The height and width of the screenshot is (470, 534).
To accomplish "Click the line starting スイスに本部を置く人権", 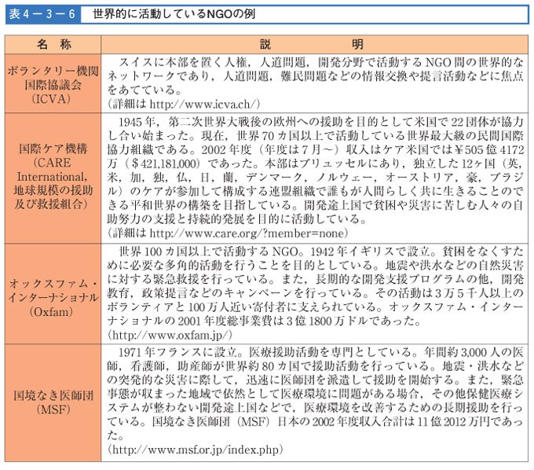I will coord(320,62).
